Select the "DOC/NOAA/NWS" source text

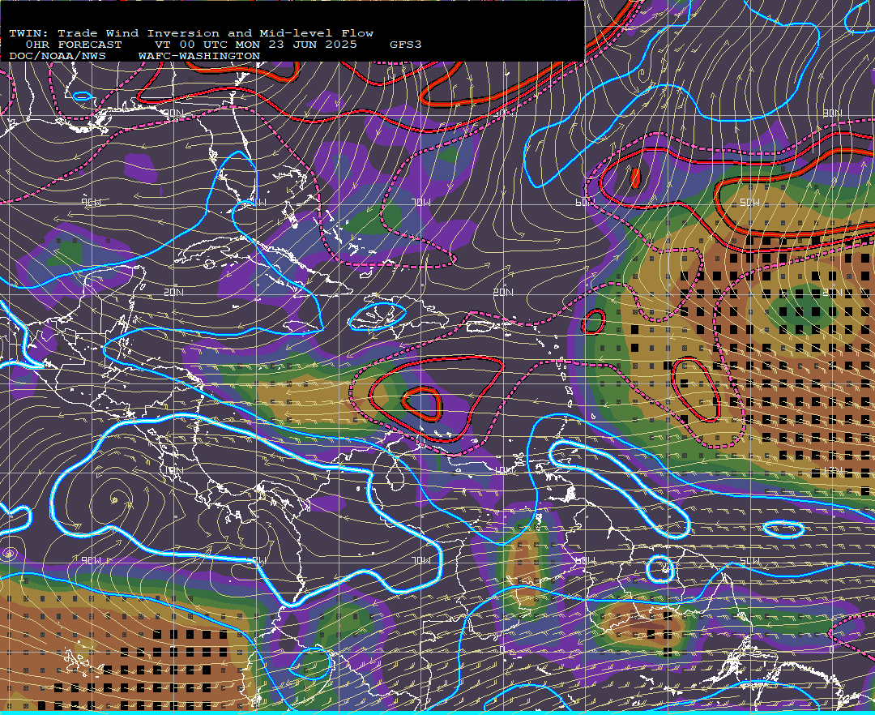point(57,57)
